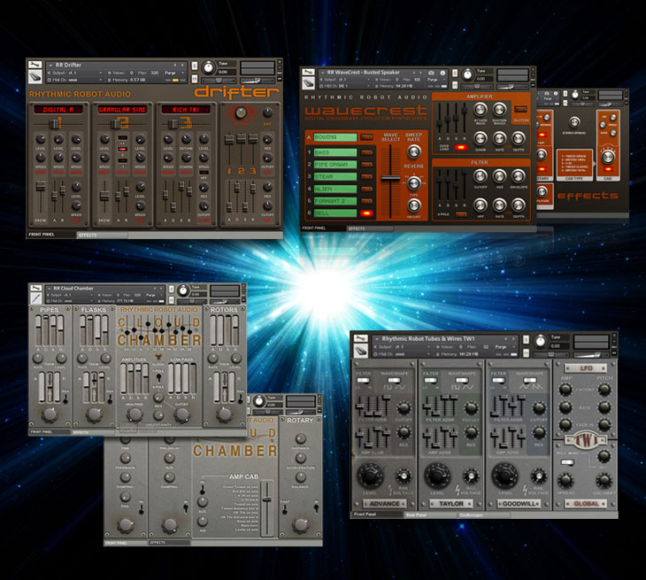
Task: Open the Purge dropdown in RR WaveCrest header
Action: tap(435, 80)
